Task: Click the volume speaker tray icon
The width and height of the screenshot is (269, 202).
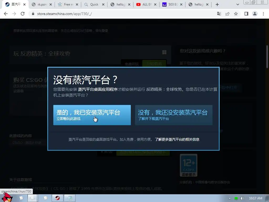Action: point(242,198)
